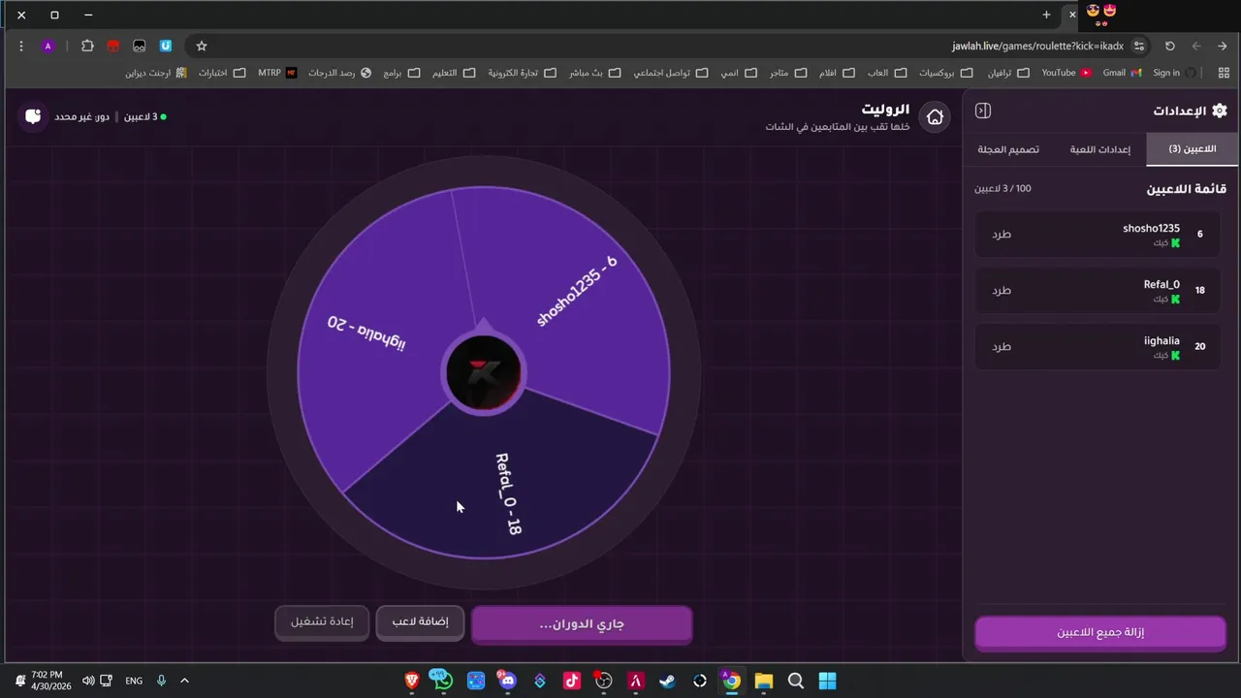Click the إضافة لاعب button
This screenshot has width=1241, height=698.
tap(420, 622)
